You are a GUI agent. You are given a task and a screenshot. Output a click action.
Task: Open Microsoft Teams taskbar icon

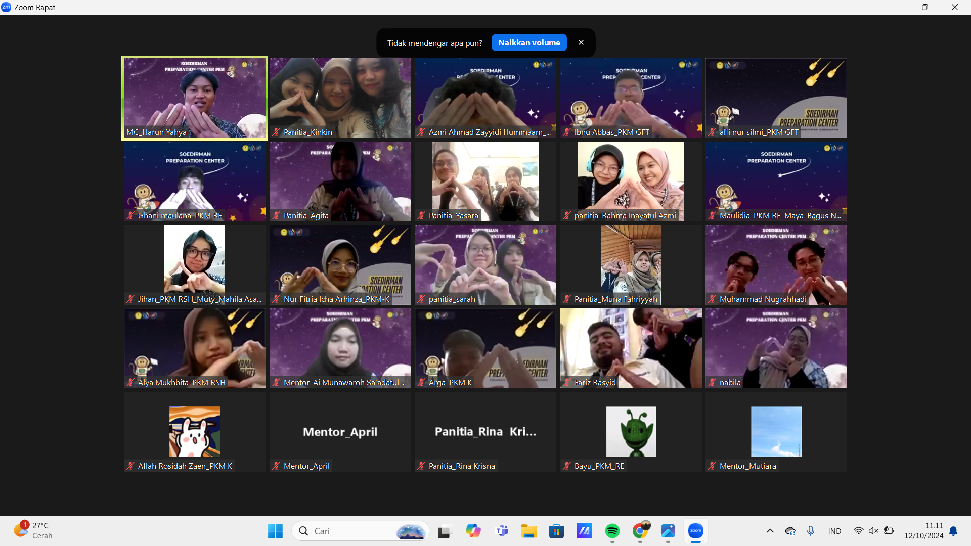point(502,531)
